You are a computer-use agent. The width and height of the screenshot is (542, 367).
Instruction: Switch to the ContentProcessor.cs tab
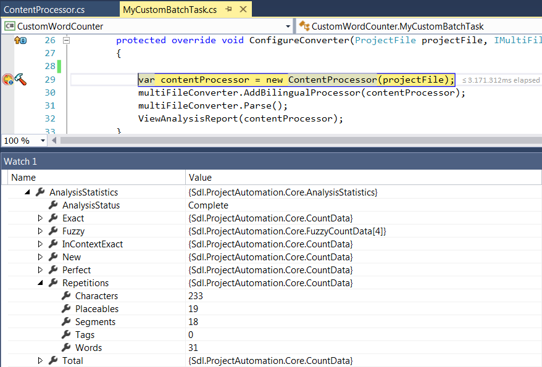click(x=44, y=9)
